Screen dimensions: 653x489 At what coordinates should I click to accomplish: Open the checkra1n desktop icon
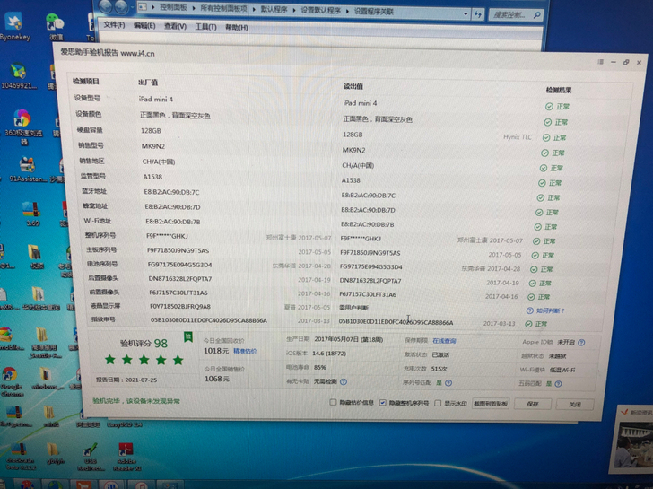[x=19, y=457]
